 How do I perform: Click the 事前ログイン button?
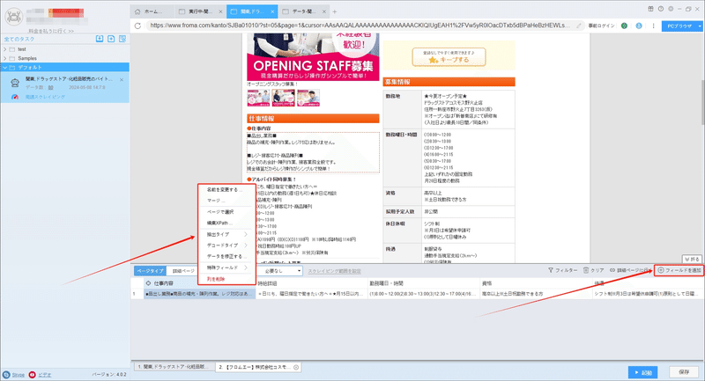(x=601, y=26)
